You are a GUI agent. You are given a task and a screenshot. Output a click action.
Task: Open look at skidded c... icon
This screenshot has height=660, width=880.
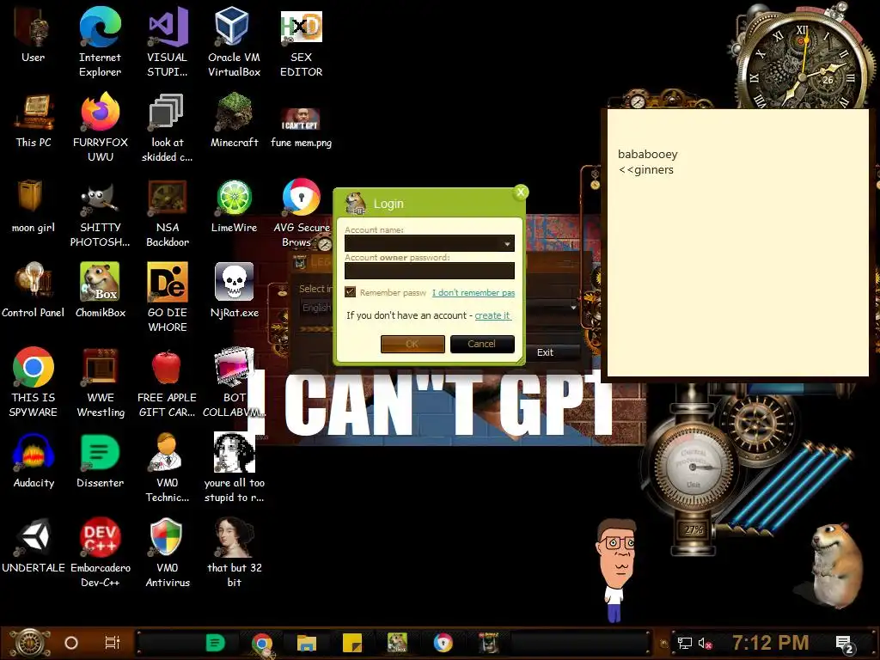pyautogui.click(x=167, y=127)
